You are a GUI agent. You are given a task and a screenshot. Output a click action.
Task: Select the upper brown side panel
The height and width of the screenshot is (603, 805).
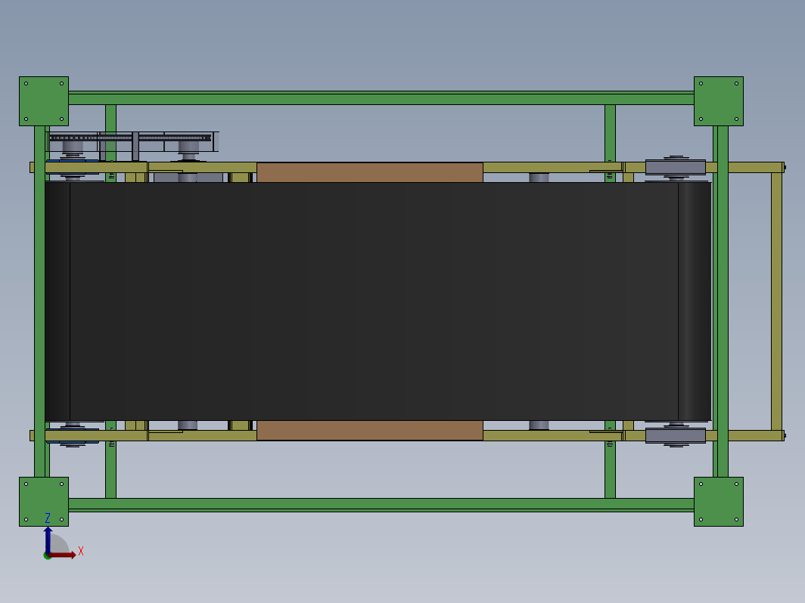coord(370,172)
